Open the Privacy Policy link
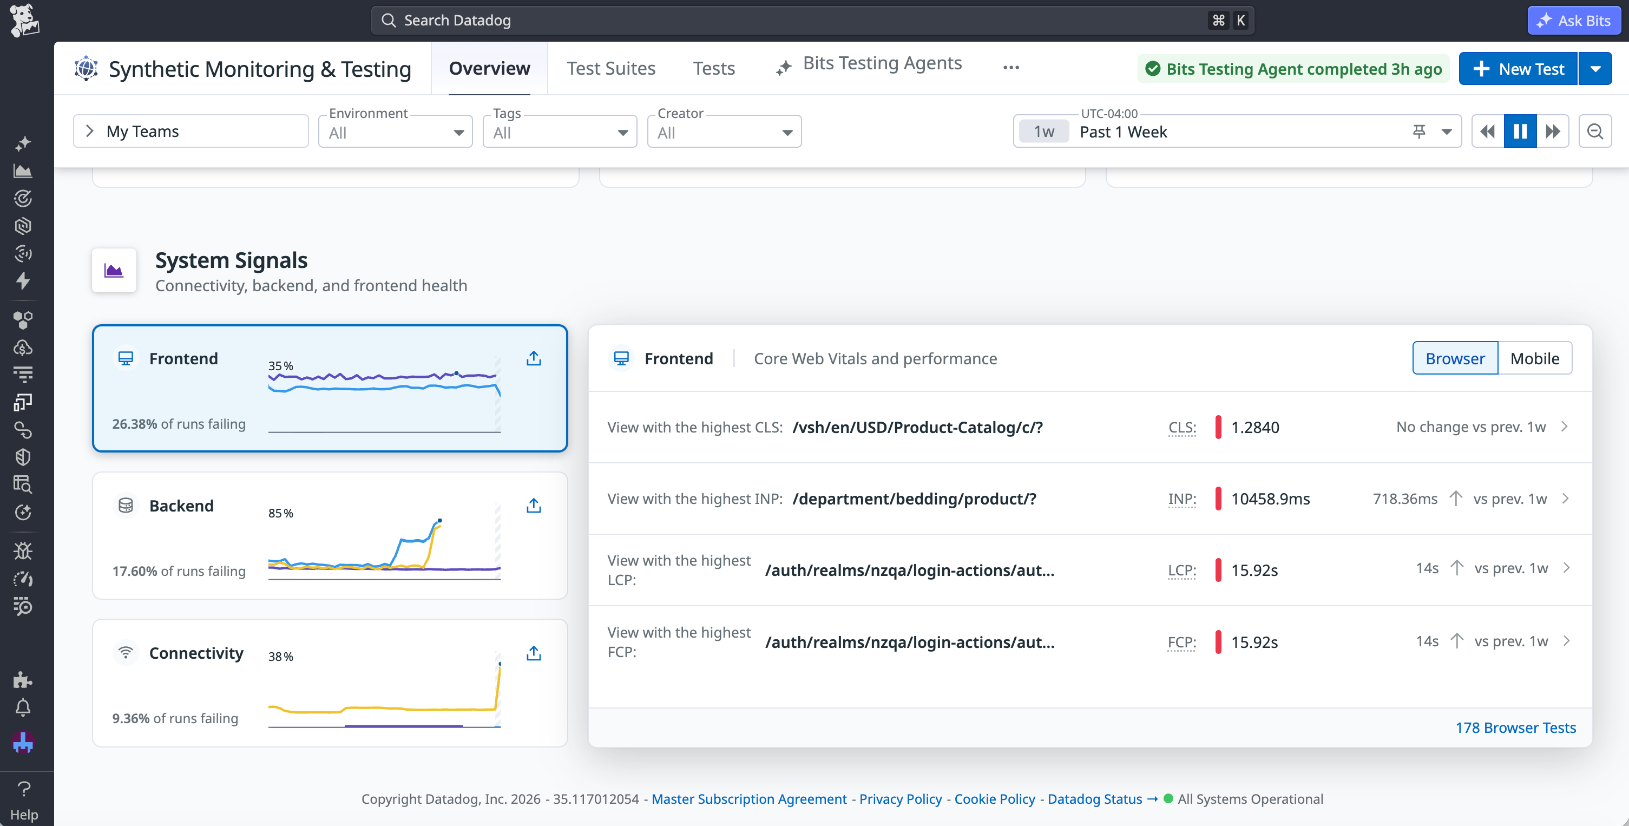Screen dimensions: 1629x826 tap(901, 799)
